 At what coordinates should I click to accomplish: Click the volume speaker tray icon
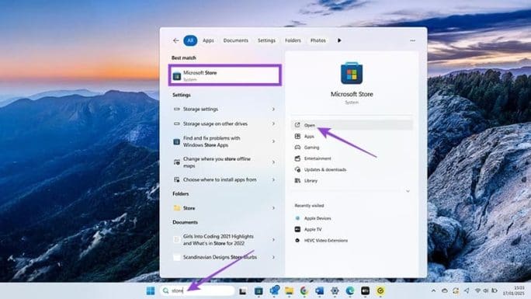point(486,291)
